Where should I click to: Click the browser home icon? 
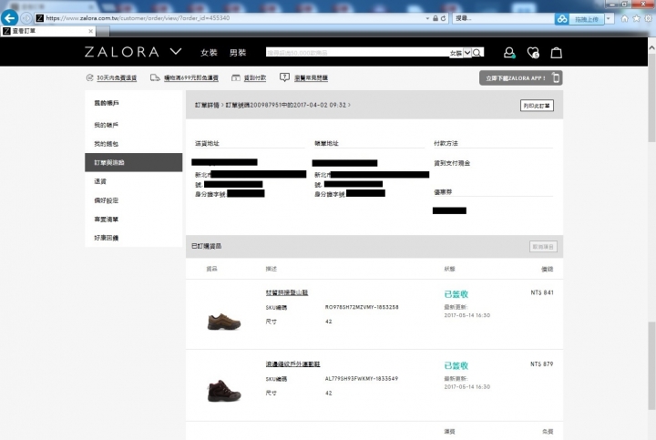tap(624, 18)
